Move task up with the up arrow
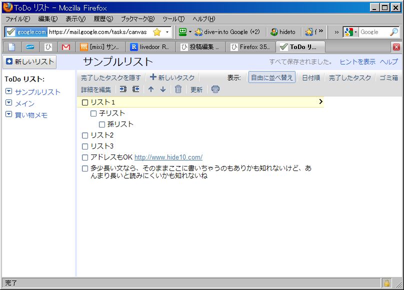Image resolution: width=404 pixels, height=290 pixels. pos(151,89)
